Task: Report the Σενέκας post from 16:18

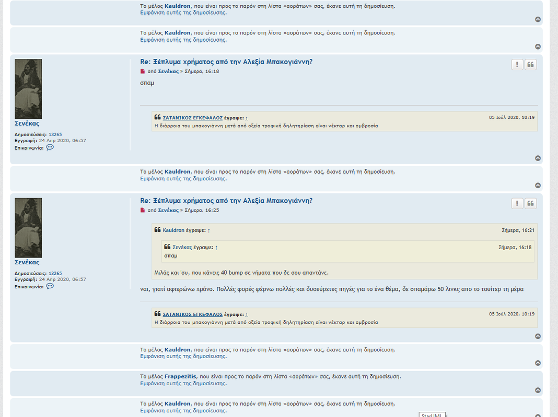Action: pos(517,65)
